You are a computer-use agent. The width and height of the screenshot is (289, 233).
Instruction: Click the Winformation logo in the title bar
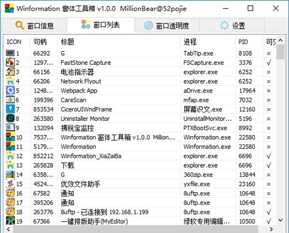tap(10, 8)
